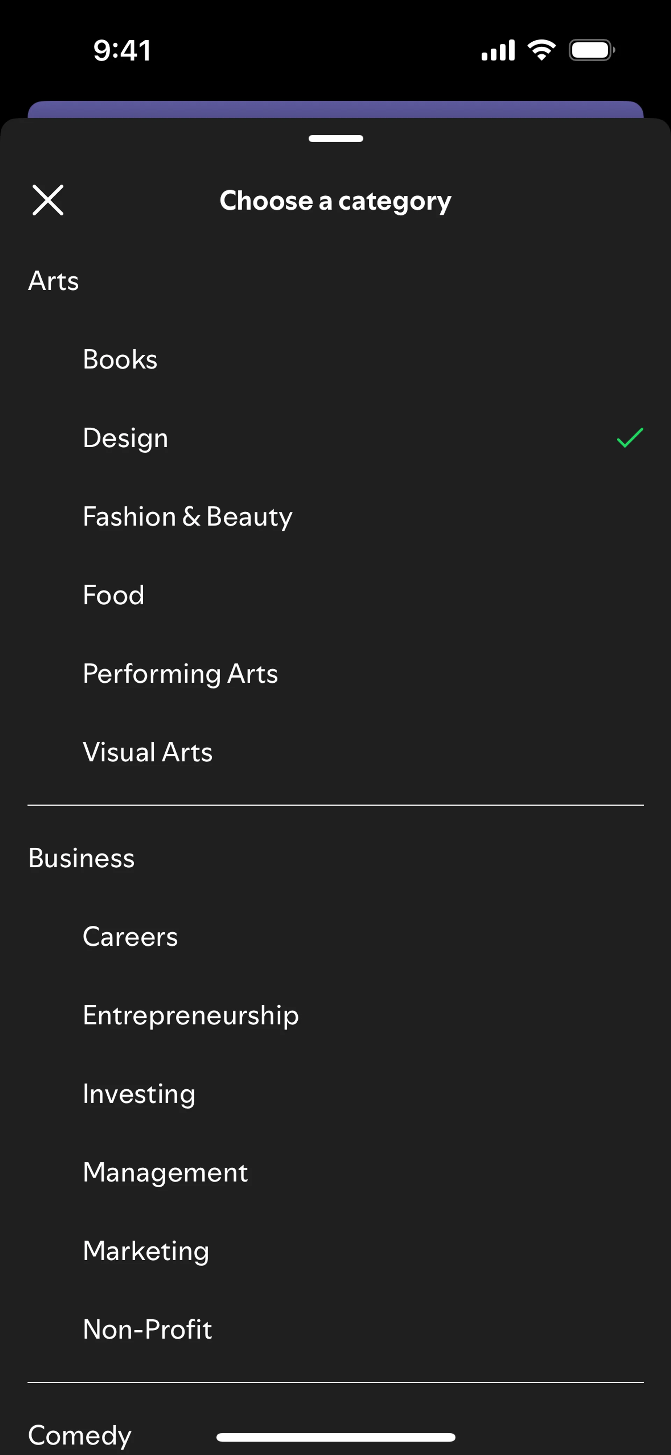The width and height of the screenshot is (671, 1455).
Task: Choose the Non-Profit category
Action: click(147, 1329)
